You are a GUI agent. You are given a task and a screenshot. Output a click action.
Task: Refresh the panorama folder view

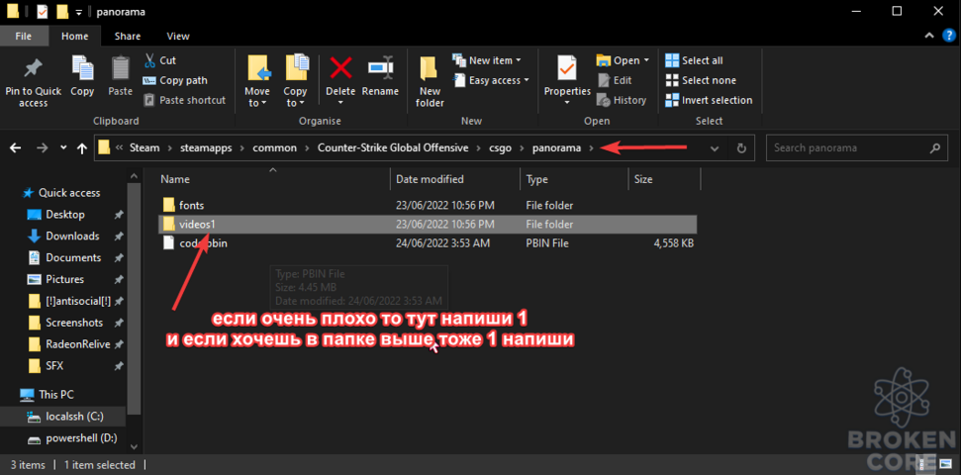[741, 147]
